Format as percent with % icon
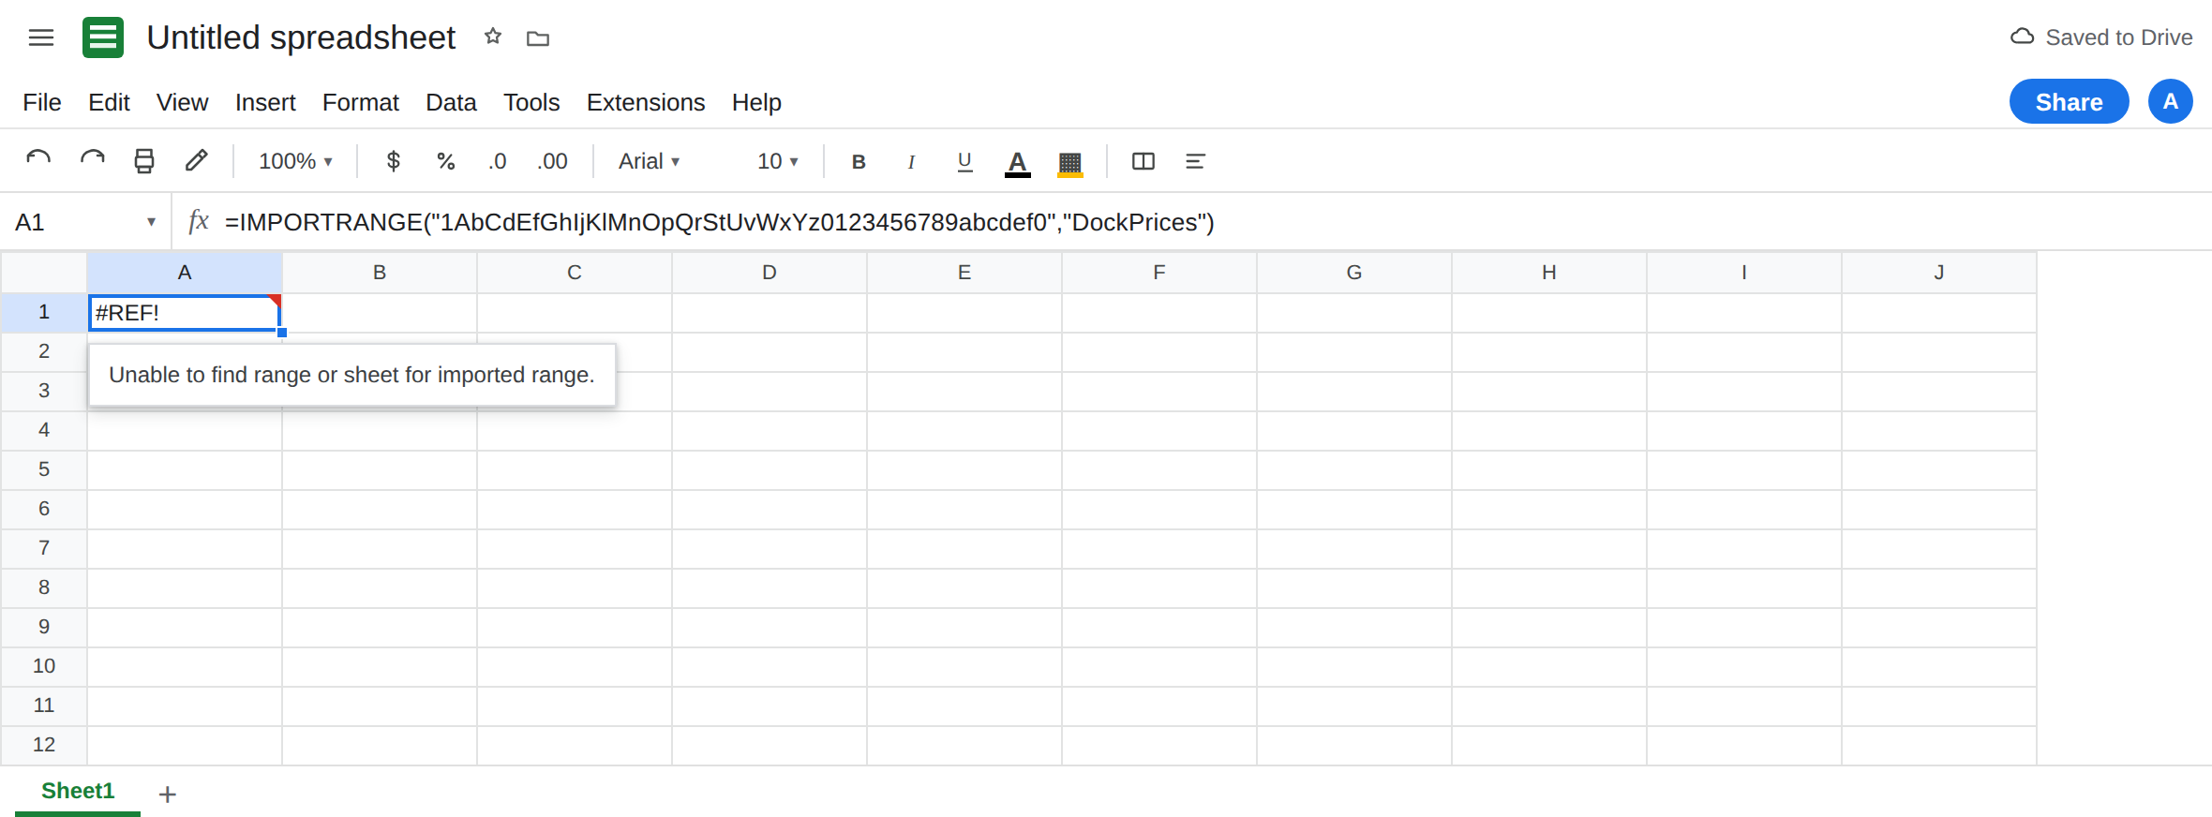This screenshot has width=2212, height=817. pyautogui.click(x=446, y=161)
